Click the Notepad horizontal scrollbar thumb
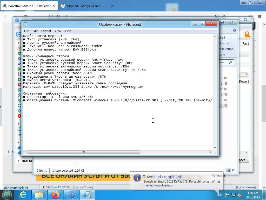Screen dimensions: 266x200 84,152
